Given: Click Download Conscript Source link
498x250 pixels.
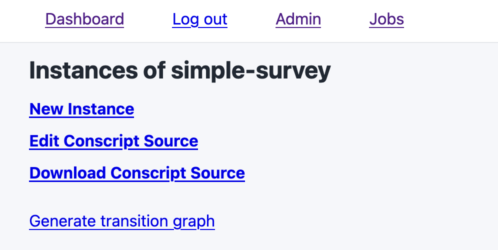Looking at the screenshot, I should pyautogui.click(x=137, y=173).
